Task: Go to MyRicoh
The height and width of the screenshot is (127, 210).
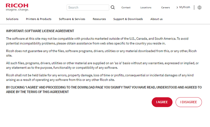Action: click(x=183, y=7)
